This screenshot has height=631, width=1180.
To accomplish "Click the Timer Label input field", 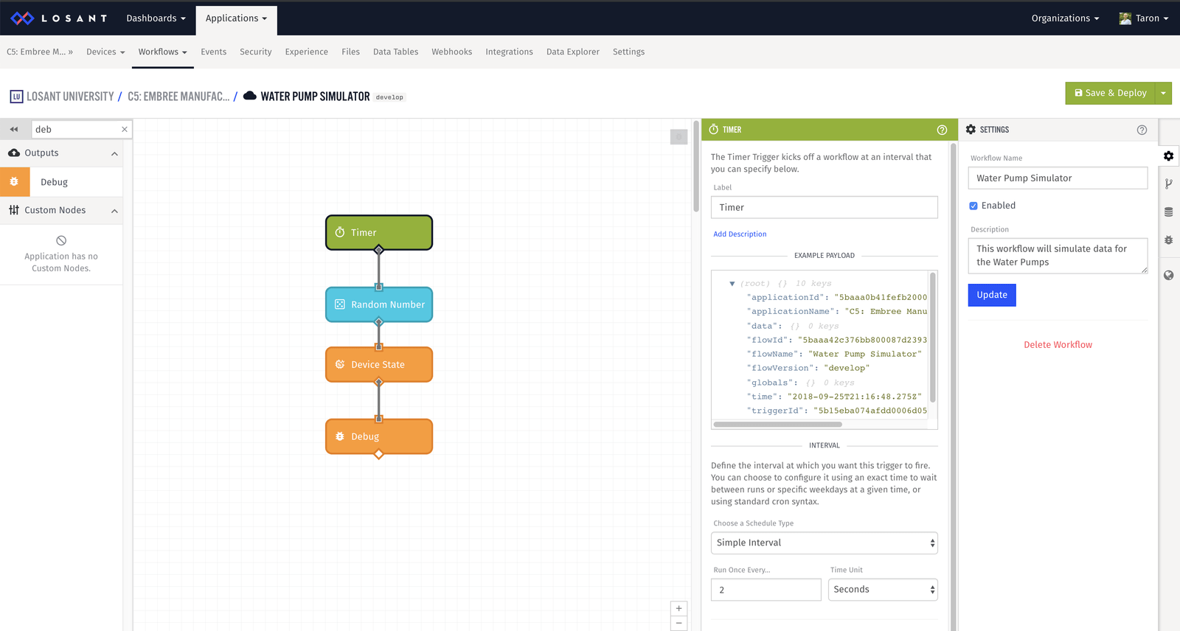I will (825, 207).
